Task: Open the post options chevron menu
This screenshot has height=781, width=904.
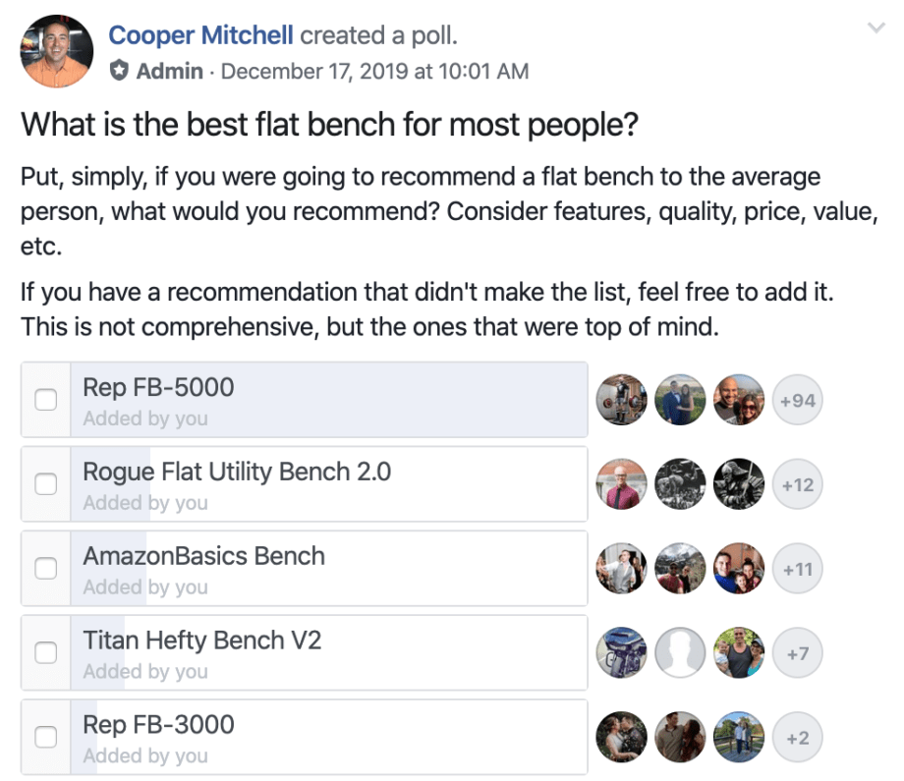Action: coord(876,28)
